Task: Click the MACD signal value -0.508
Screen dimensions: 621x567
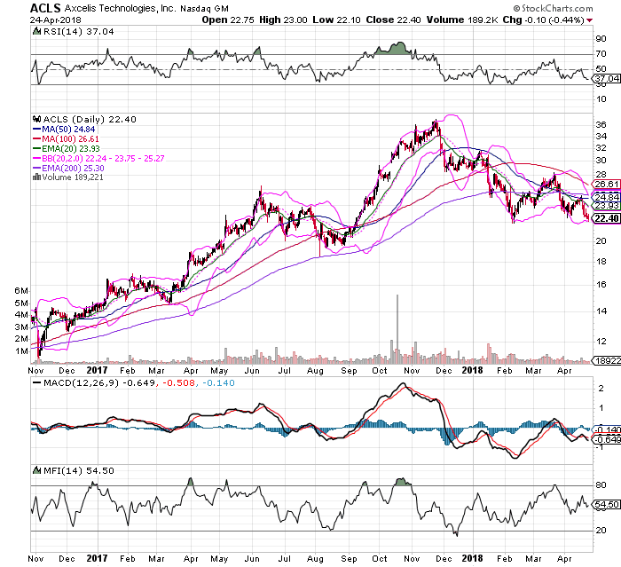Action: (178, 383)
